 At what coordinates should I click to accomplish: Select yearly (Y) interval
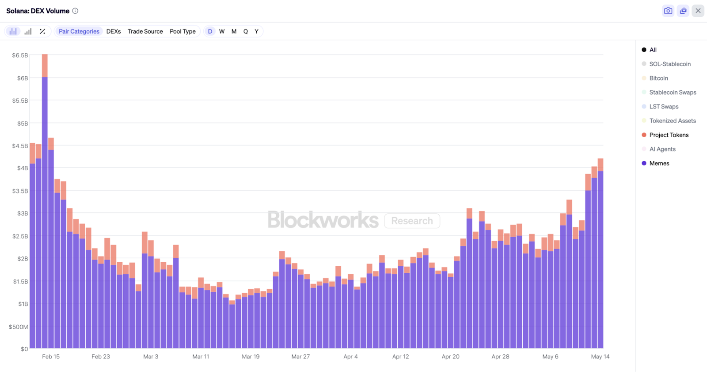click(x=256, y=31)
